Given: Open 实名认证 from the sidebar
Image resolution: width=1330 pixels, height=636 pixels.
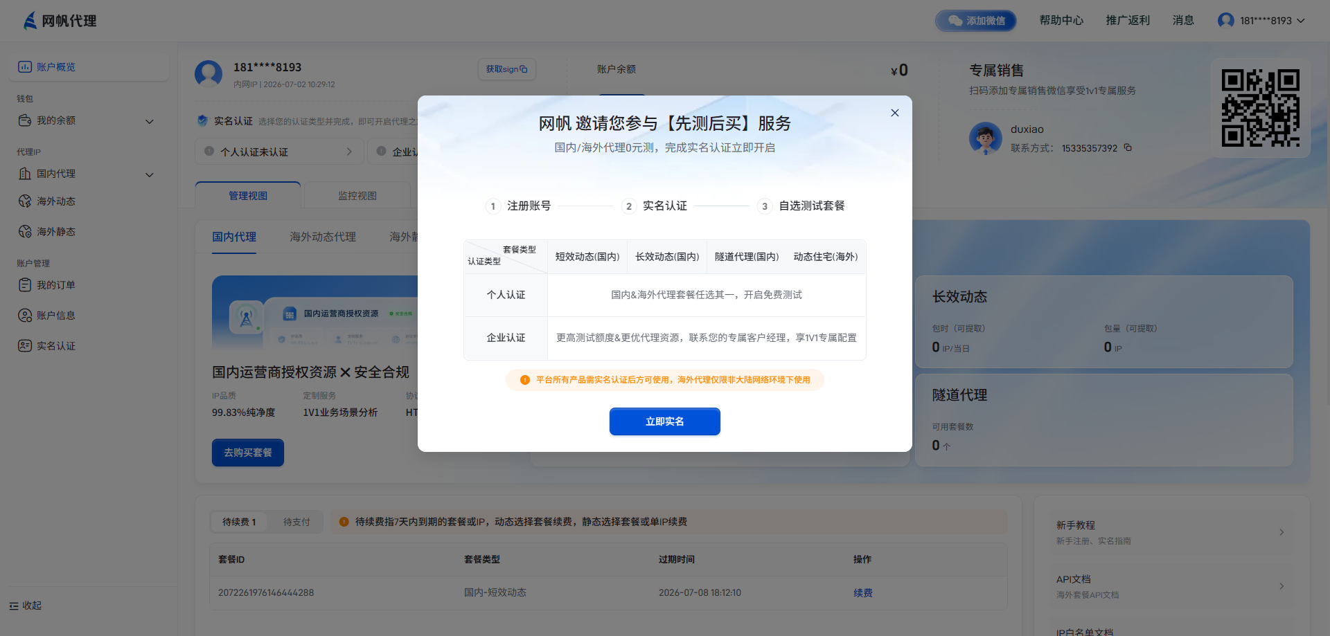Looking at the screenshot, I should [x=56, y=346].
